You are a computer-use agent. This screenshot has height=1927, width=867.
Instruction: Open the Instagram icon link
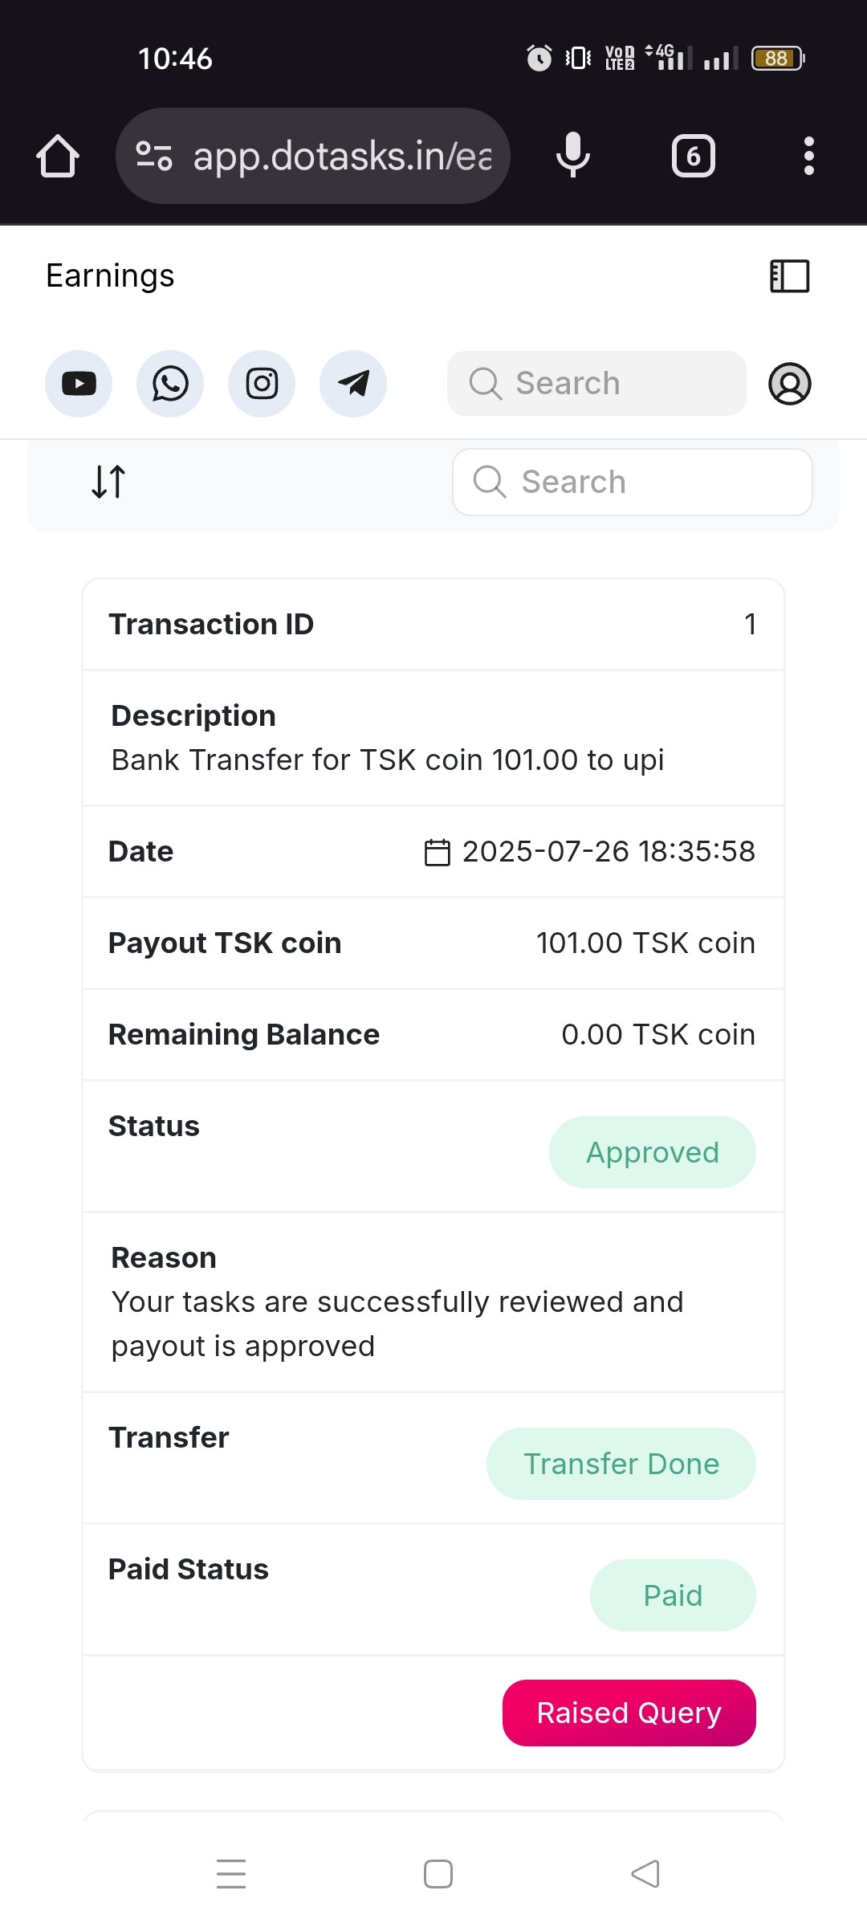pyautogui.click(x=262, y=384)
